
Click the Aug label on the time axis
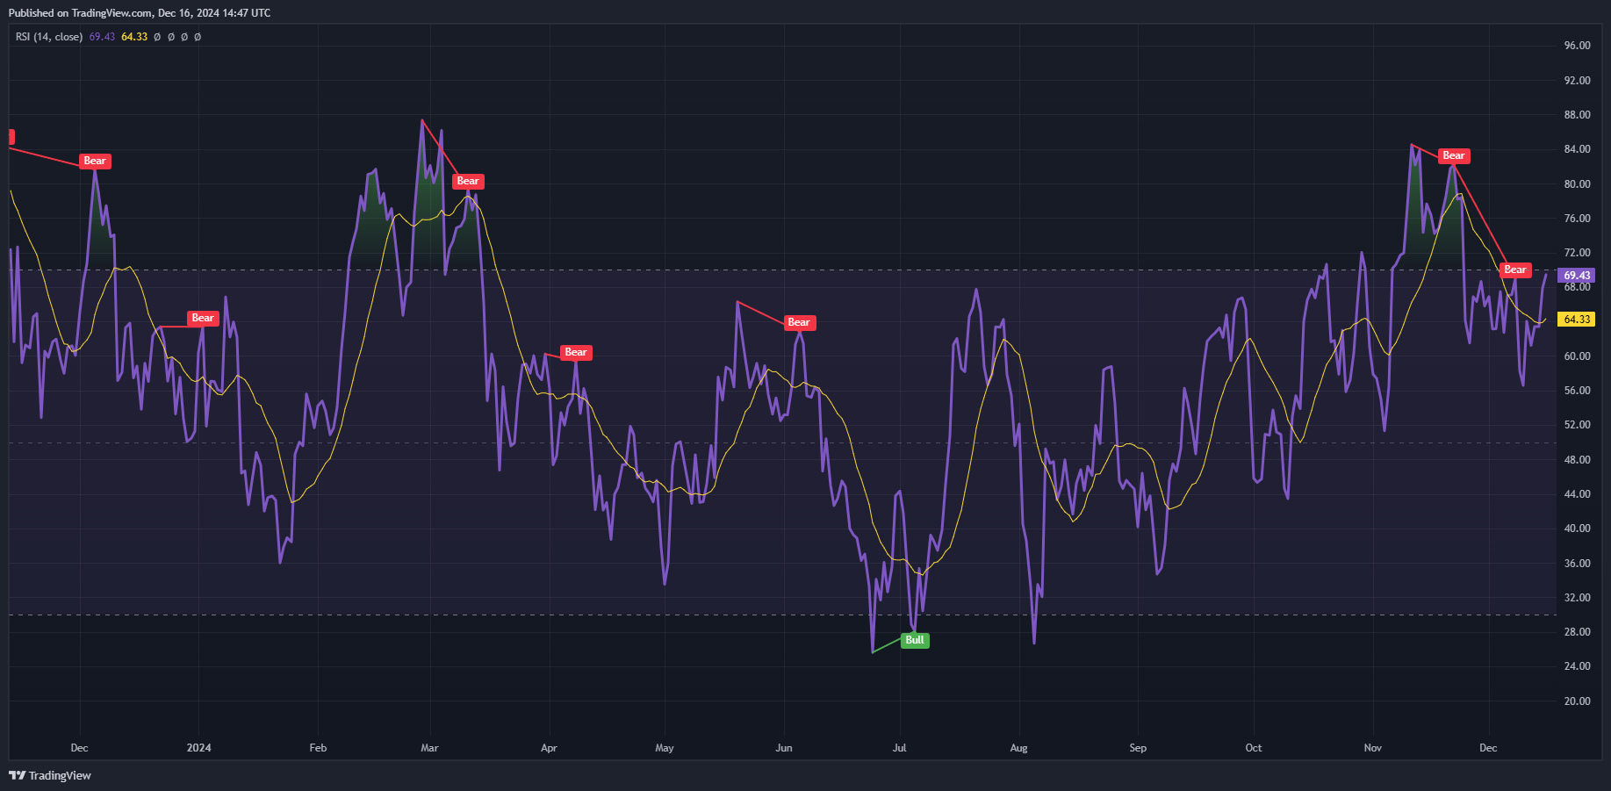pyautogui.click(x=1018, y=748)
